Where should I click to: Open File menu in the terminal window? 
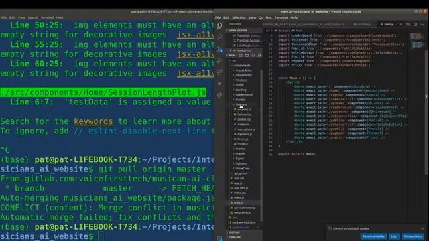click(x=4, y=17)
